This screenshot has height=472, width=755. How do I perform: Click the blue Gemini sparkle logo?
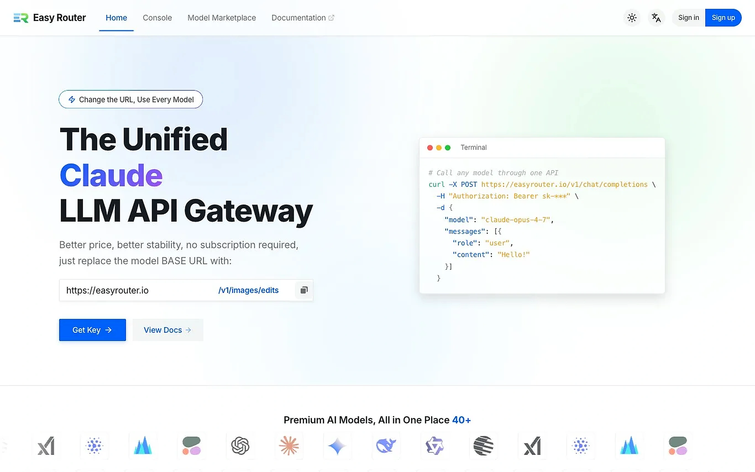tap(337, 445)
